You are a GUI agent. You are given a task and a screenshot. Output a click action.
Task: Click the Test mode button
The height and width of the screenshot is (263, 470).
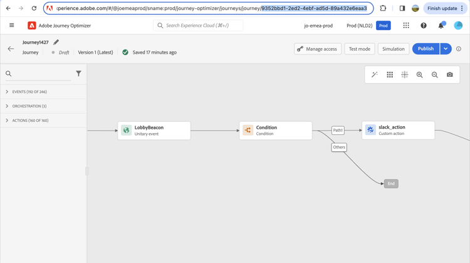click(x=360, y=49)
